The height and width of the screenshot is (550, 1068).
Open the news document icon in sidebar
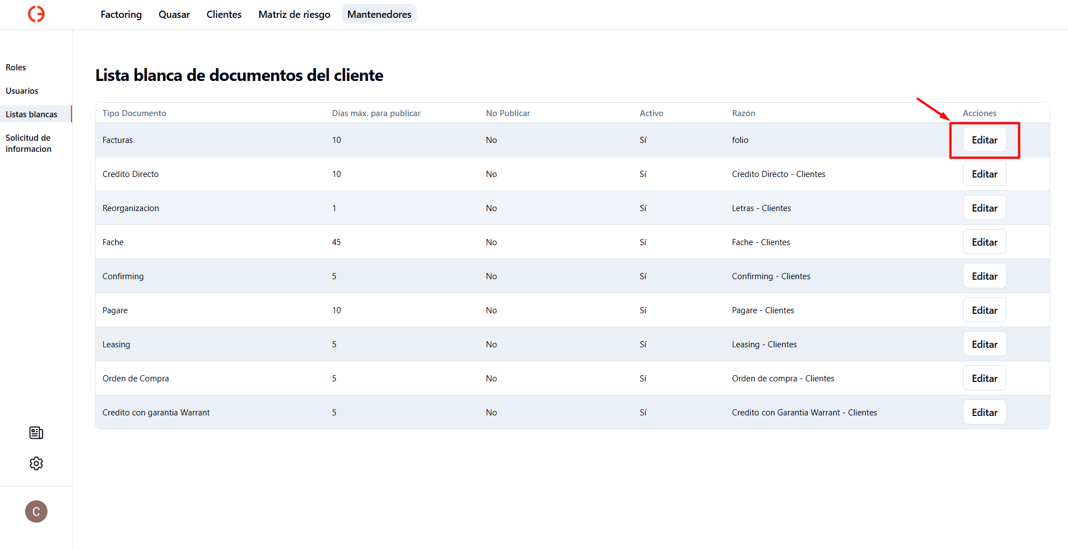pos(36,433)
